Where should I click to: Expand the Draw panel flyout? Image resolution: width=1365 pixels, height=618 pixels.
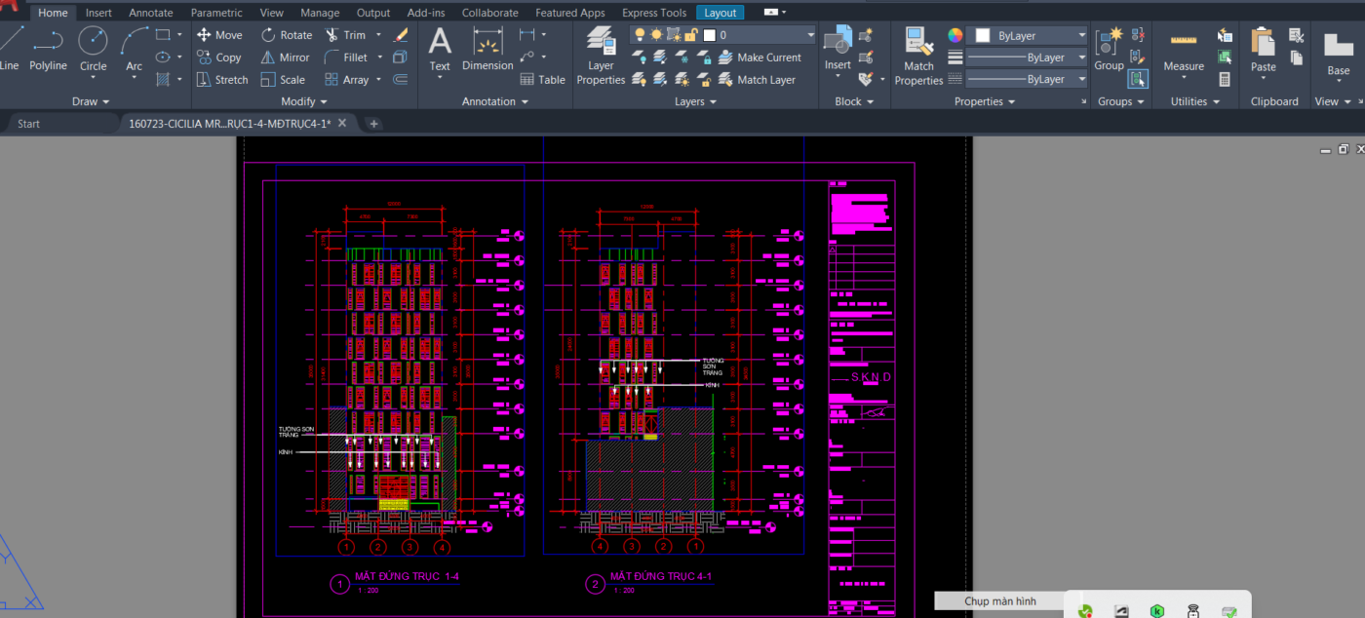(91, 101)
